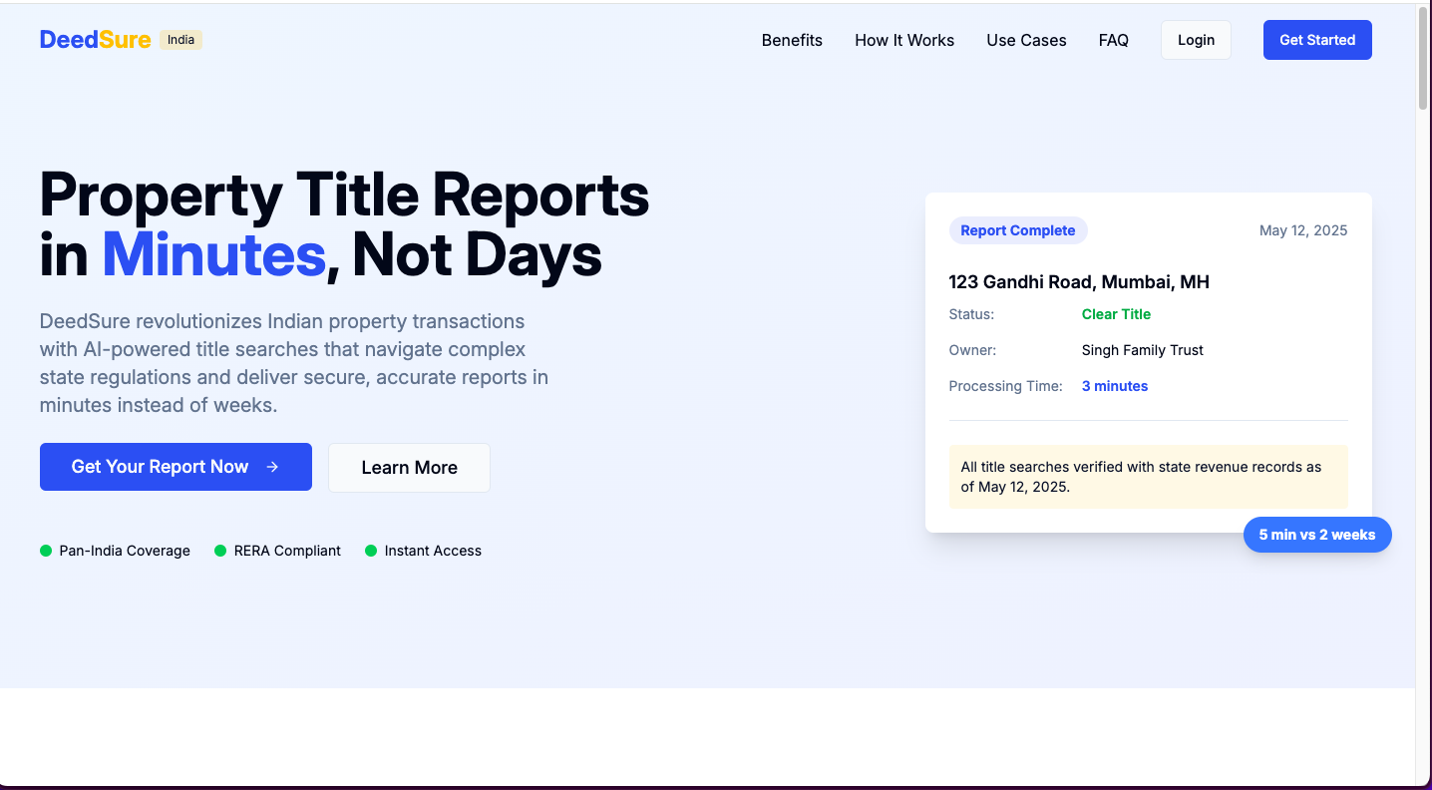Go to How It Works section

coord(904,40)
